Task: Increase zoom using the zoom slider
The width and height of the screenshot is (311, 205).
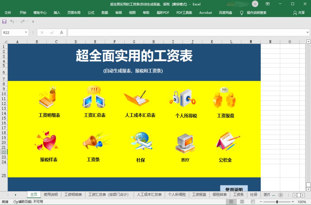Action: 292,202
